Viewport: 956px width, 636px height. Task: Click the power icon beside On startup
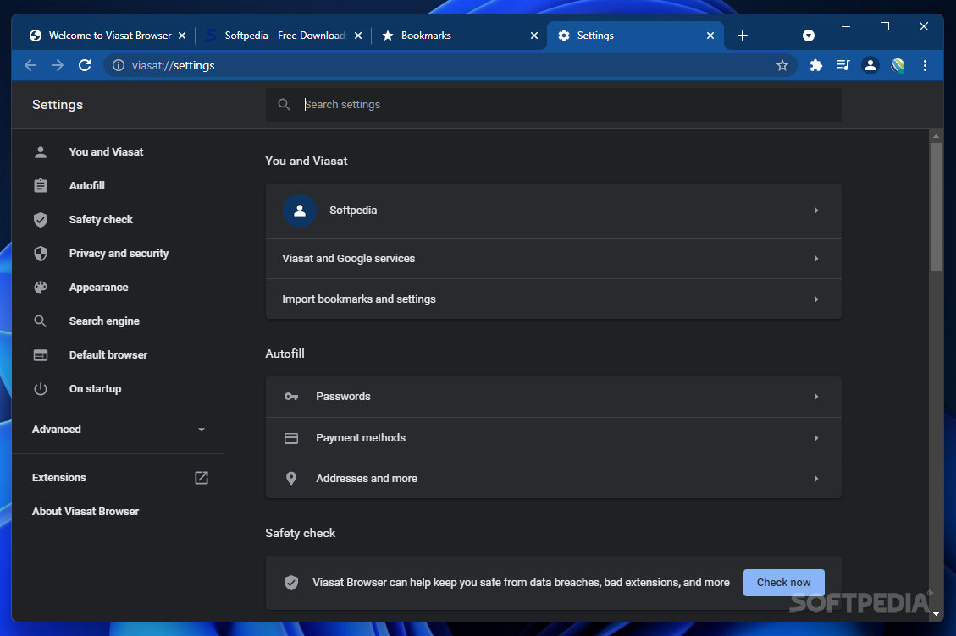41,389
